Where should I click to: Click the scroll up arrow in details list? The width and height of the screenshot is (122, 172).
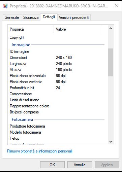[x=111, y=29]
